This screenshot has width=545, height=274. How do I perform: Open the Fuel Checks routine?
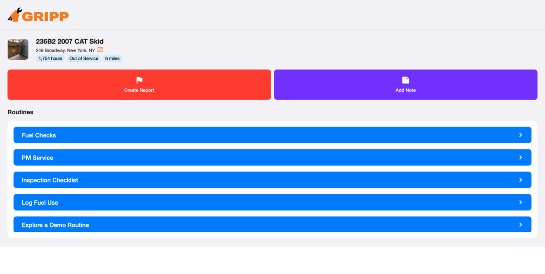(39, 135)
